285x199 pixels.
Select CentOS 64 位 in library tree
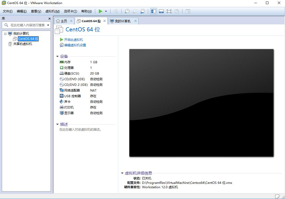[28, 39]
